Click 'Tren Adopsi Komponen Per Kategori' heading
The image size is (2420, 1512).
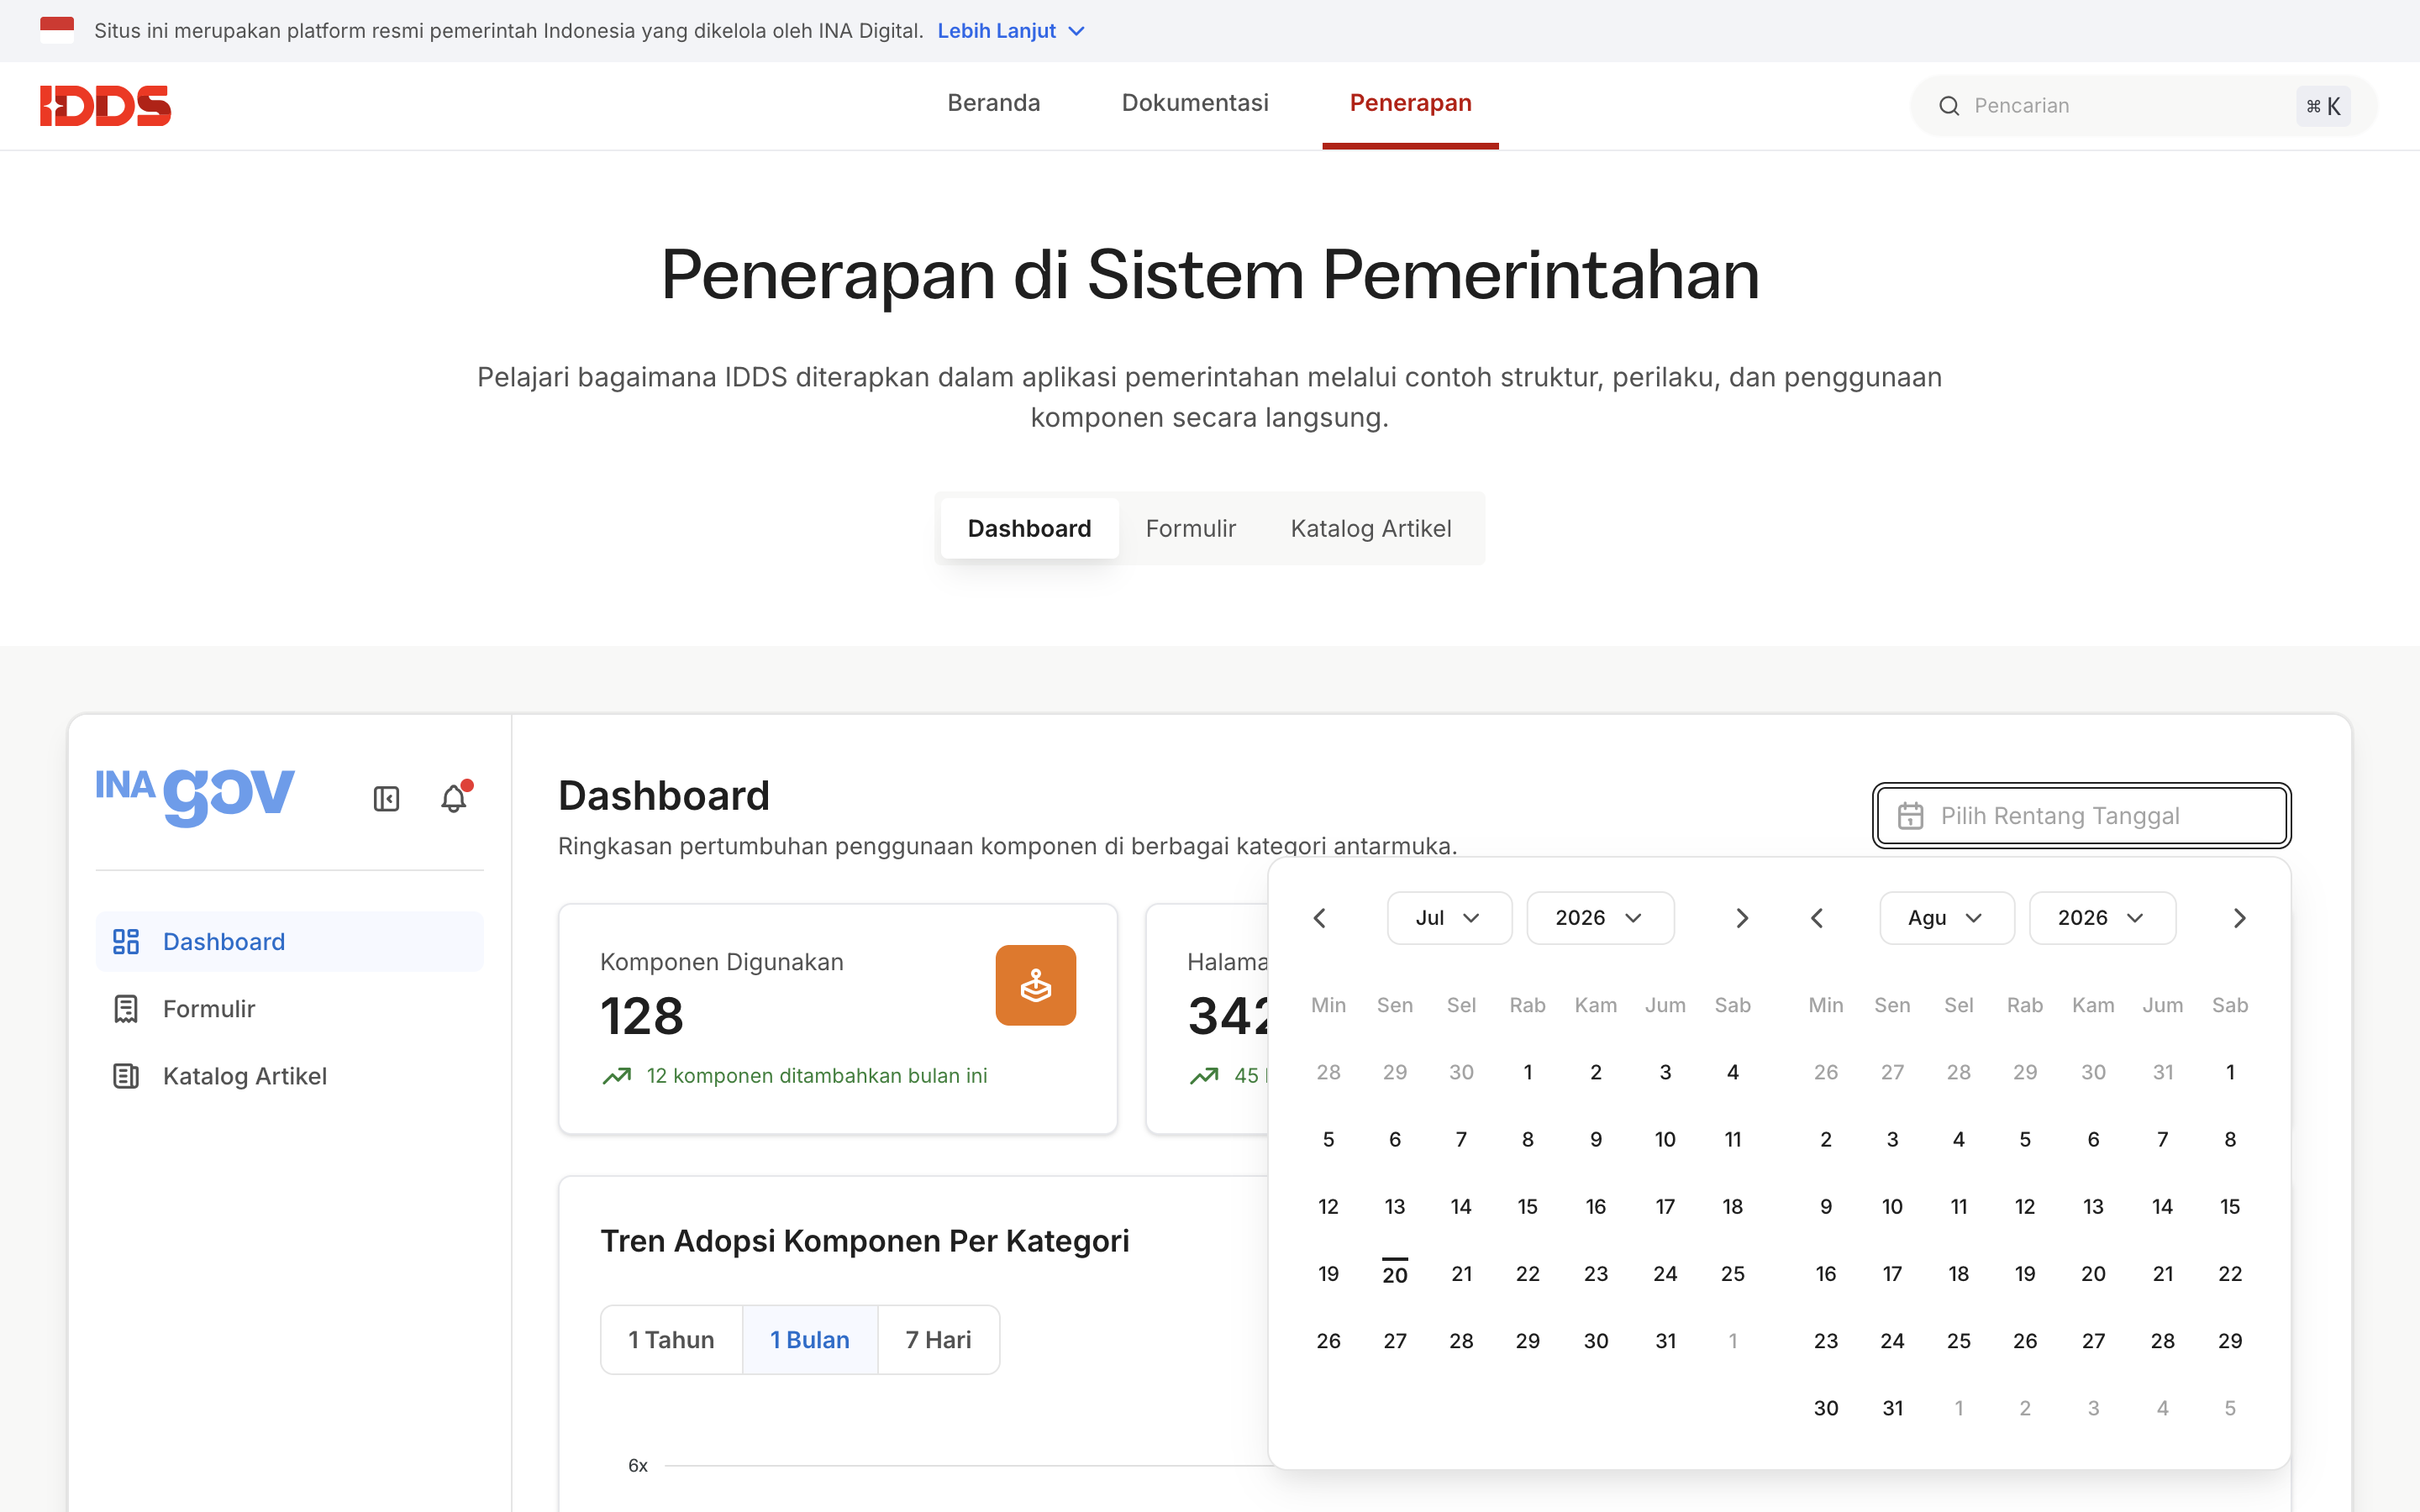tap(864, 1241)
